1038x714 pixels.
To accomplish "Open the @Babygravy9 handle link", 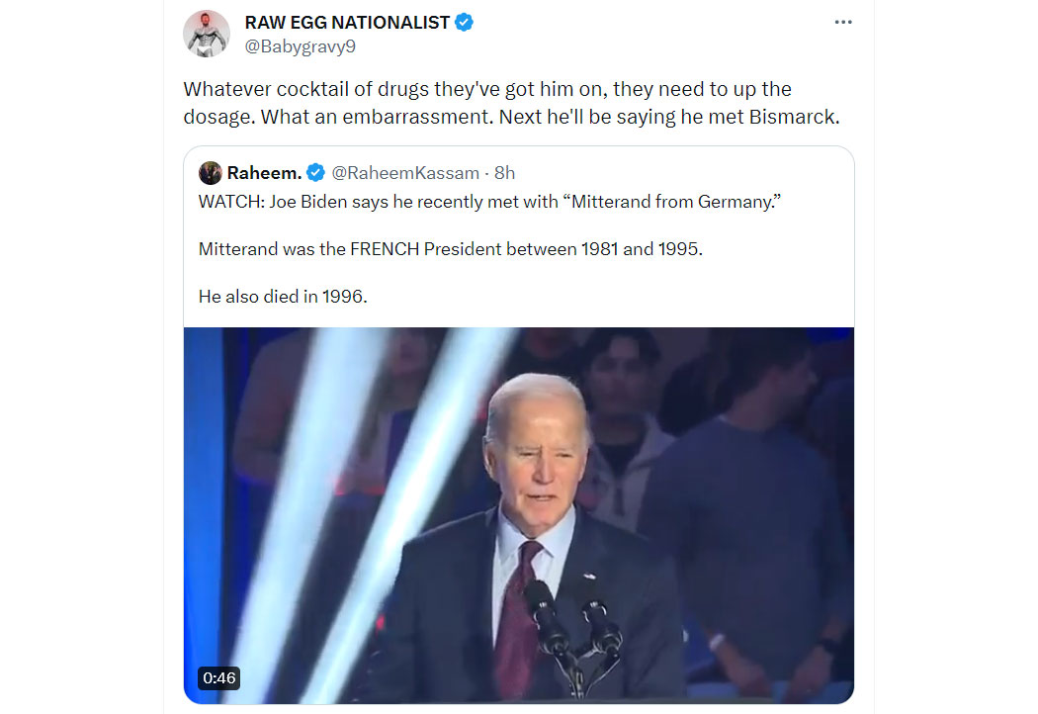I will 300,46.
